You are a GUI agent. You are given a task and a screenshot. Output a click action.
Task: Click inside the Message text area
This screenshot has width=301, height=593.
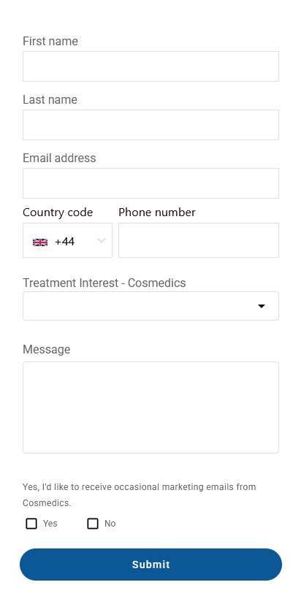pyautogui.click(x=151, y=408)
